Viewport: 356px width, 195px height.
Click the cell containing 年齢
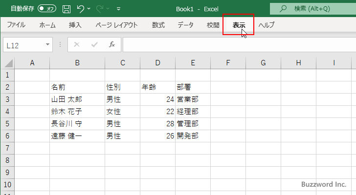(x=158, y=87)
